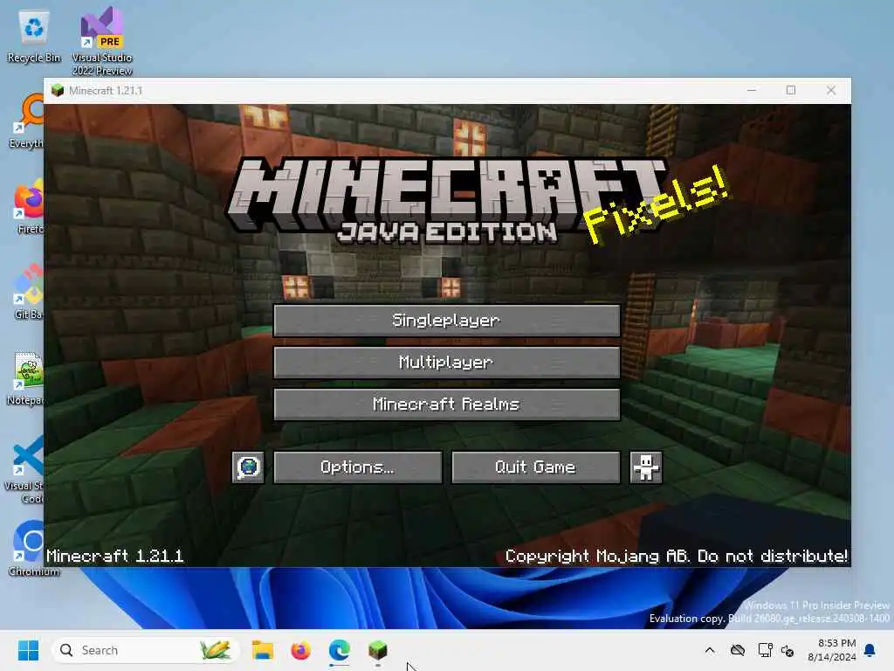The image size is (894, 671).
Task: Open Minecraft Realms
Action: (x=446, y=404)
